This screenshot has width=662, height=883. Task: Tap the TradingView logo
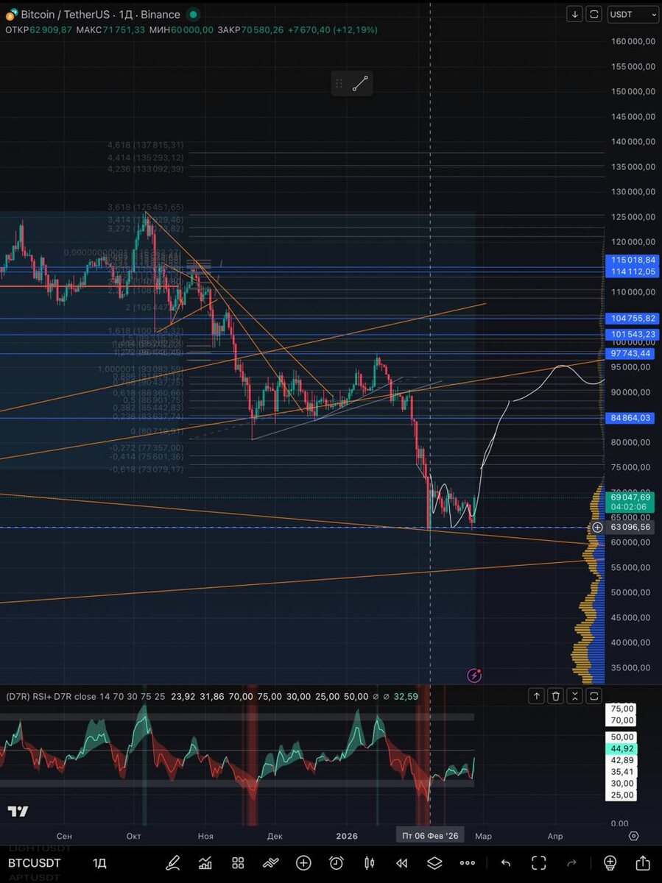click(18, 811)
